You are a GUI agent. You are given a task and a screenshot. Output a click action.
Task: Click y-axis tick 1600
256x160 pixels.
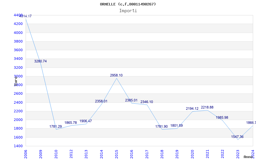18,137
